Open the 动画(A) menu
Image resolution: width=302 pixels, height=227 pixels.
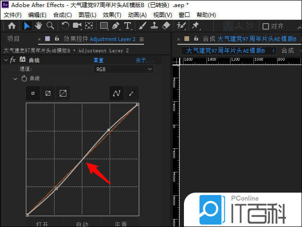(x=137, y=15)
